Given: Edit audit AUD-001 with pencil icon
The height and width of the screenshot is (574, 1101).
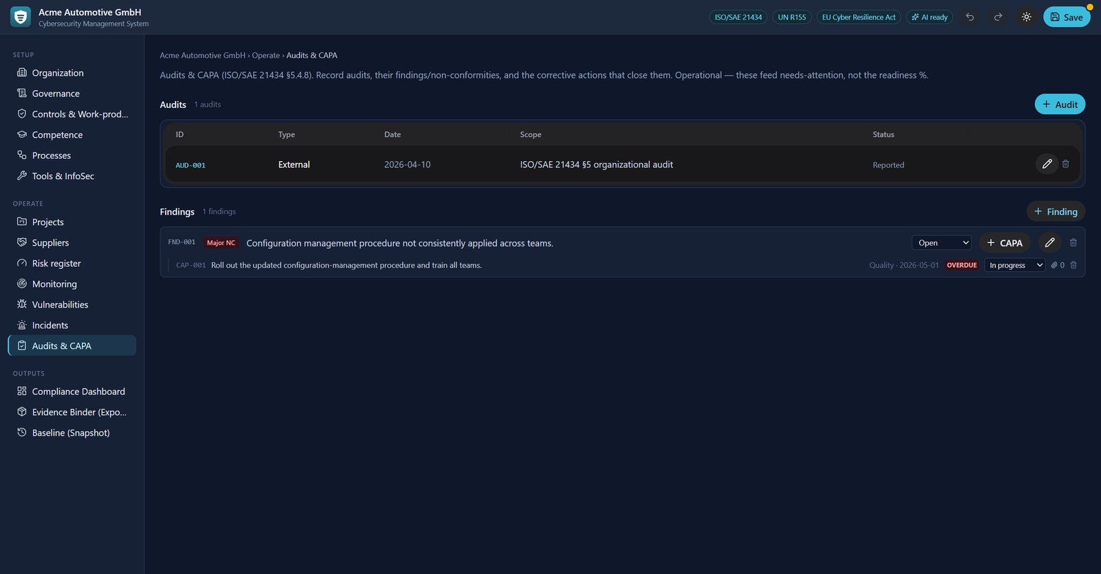Looking at the screenshot, I should (x=1047, y=164).
